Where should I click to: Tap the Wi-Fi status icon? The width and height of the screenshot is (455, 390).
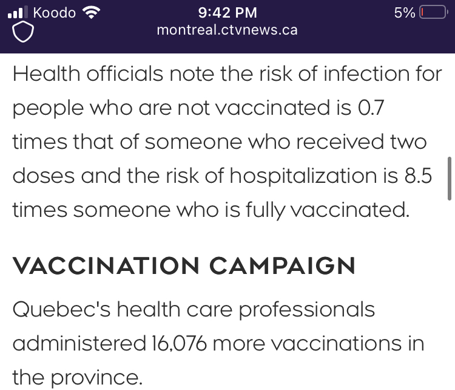(91, 13)
